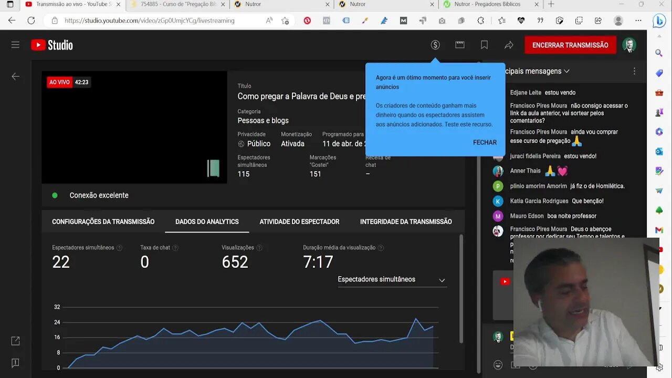Click the live stream preview thumbnail
The height and width of the screenshot is (378, 672).
tap(134, 128)
